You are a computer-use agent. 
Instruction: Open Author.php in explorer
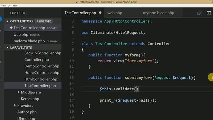(x=27, y=112)
